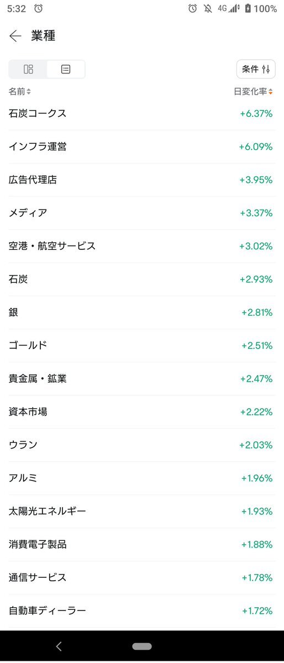Select the メディア industry
The height and width of the screenshot is (663, 284).
(x=142, y=213)
